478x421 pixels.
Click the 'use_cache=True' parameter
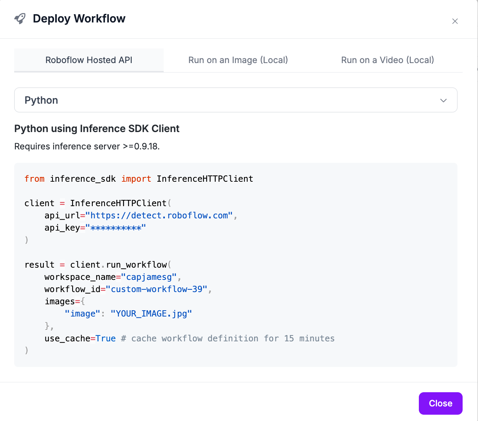coord(80,339)
